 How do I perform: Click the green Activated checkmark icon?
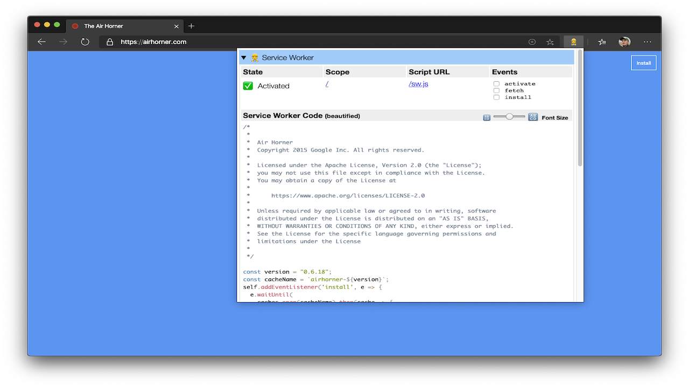click(248, 85)
